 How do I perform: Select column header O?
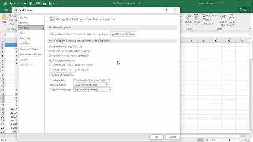point(242,41)
